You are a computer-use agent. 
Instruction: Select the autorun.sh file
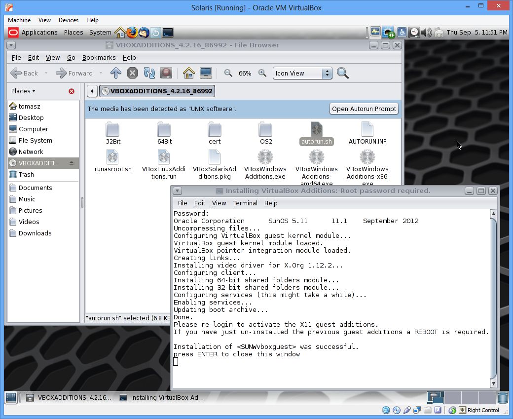[316, 133]
